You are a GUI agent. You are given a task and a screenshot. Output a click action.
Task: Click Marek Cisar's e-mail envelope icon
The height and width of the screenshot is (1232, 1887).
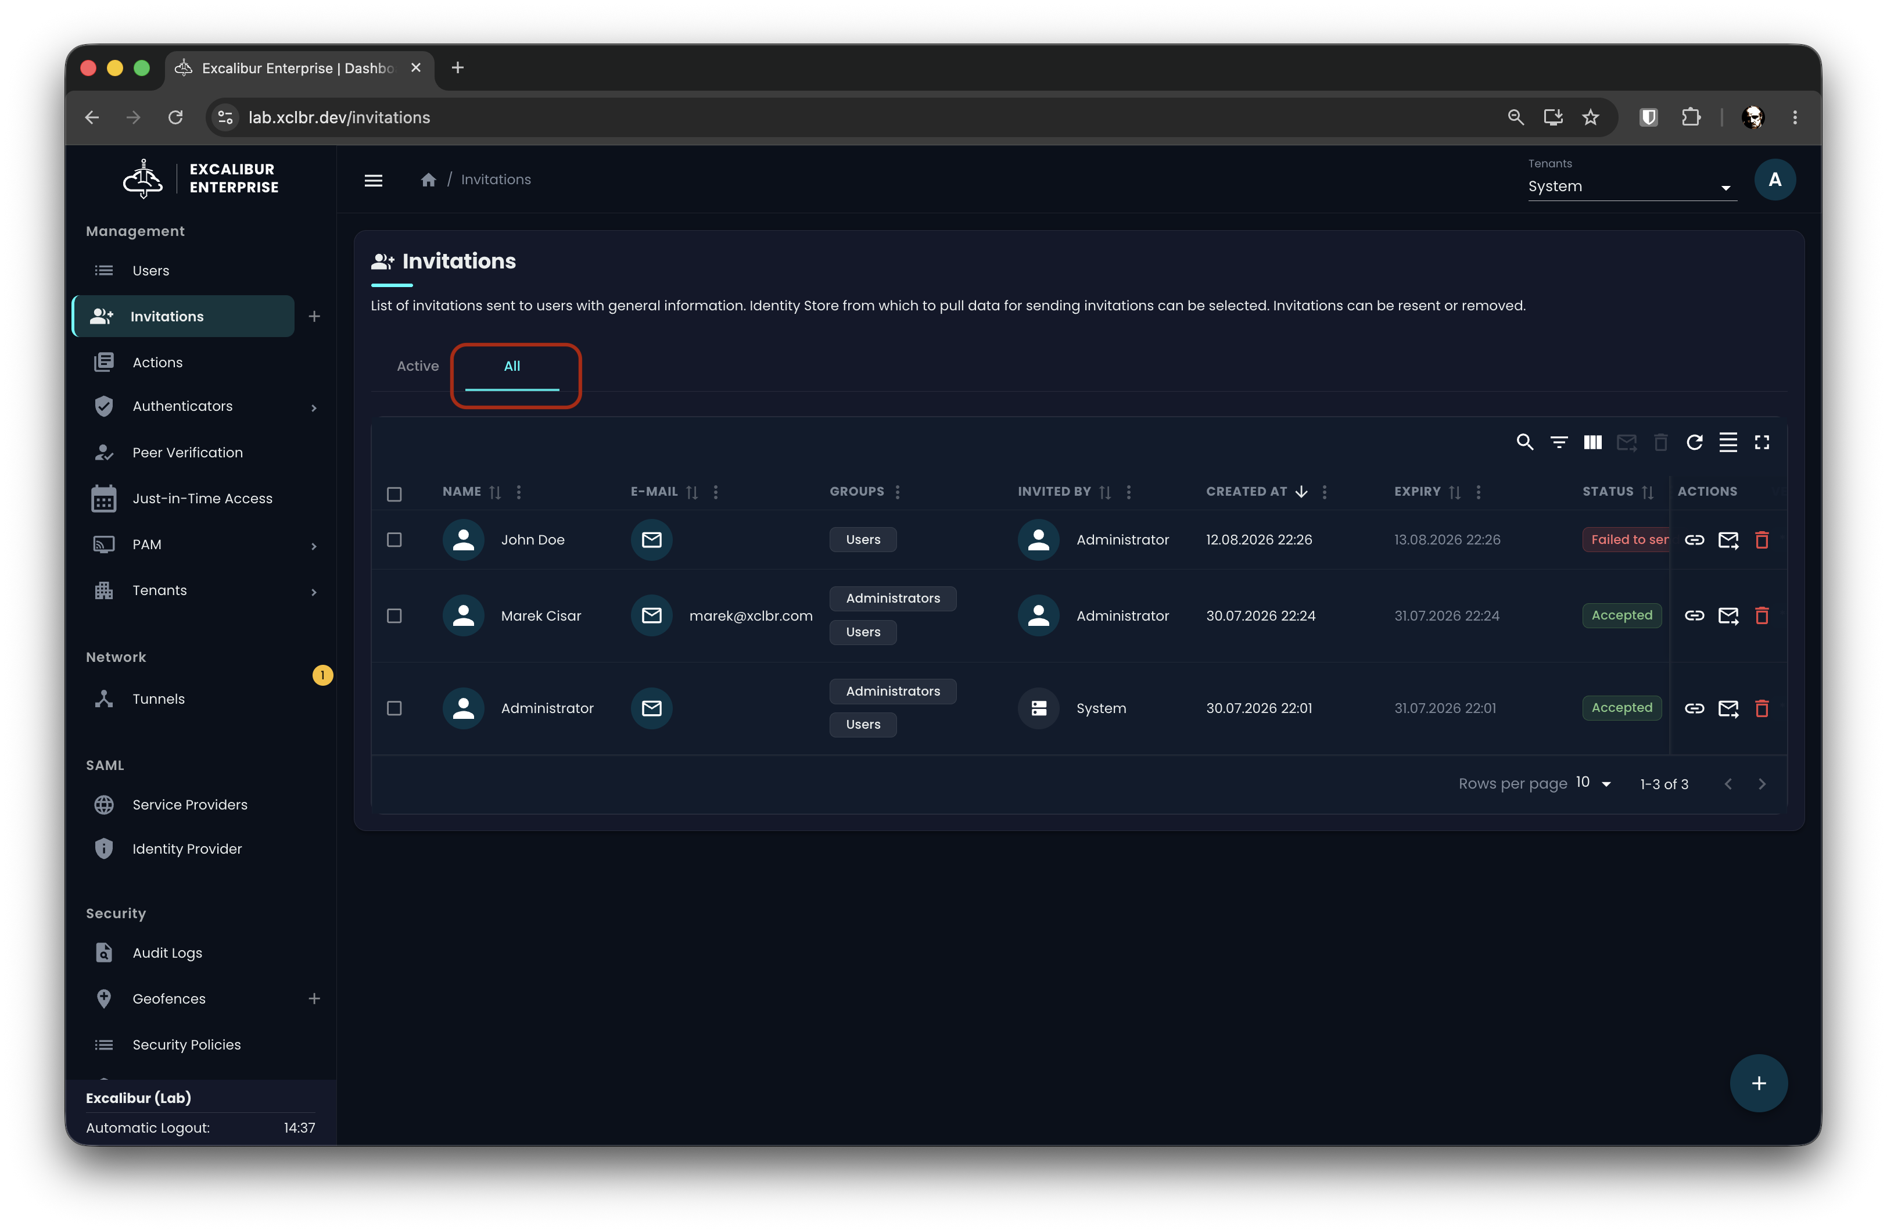pyautogui.click(x=651, y=615)
